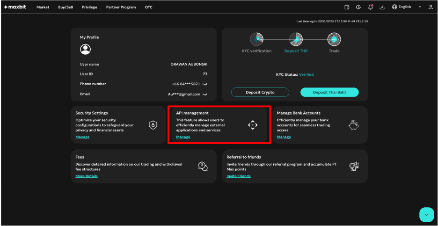The image size is (438, 226).
Task: Open the wallet icon in the header
Action: pyautogui.click(x=347, y=7)
